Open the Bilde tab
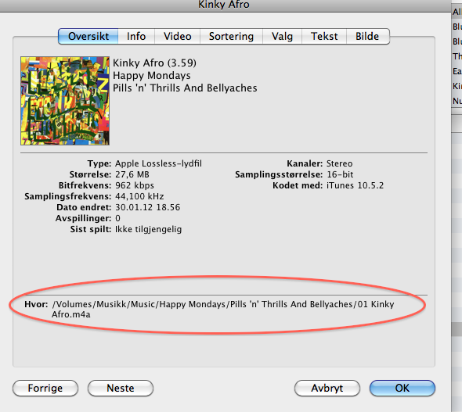 368,37
